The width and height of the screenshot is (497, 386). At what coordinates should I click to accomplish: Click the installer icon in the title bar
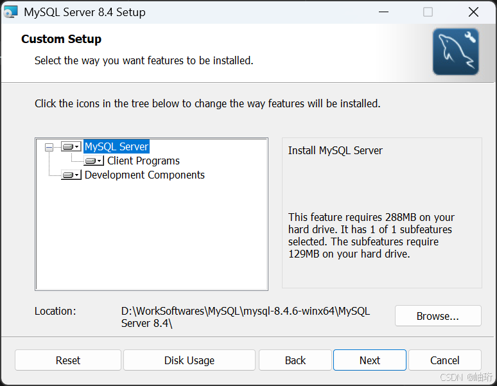coord(10,12)
